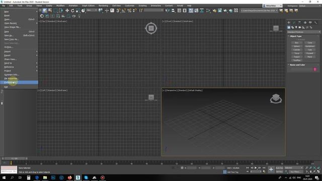Viewport: 322px width, 181px height.
Task: Click Top viewport ViewCube
Action: [x=151, y=28]
